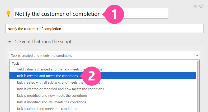Collapse the section 1 disclosure triangle
This screenshot has width=208, height=112.
10,42
